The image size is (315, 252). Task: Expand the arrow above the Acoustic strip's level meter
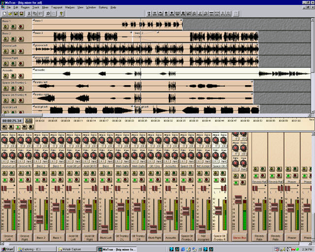tap(176, 198)
